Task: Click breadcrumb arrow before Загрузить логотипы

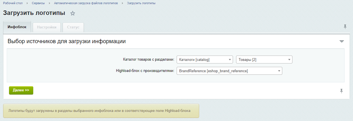Action: tap(123, 3)
